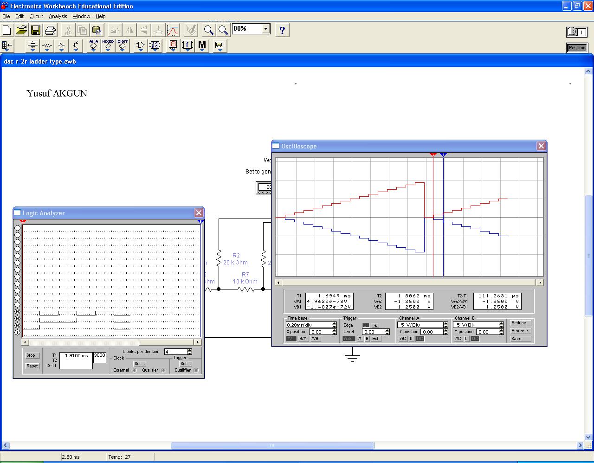Open the Controls parts bin
This screenshot has height=463, width=594.
click(187, 45)
